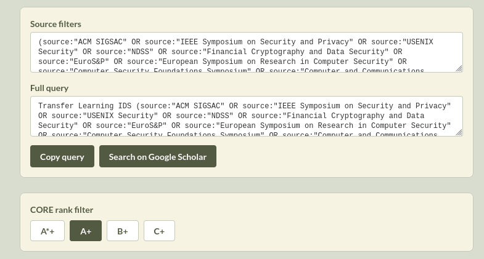Click the Full query resize handle
The height and width of the screenshot is (259, 484).
click(x=459, y=132)
